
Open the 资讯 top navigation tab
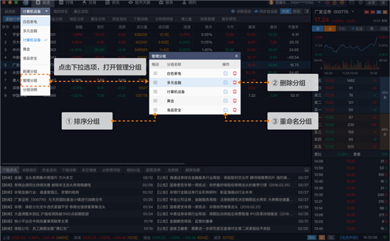[x=112, y=3]
